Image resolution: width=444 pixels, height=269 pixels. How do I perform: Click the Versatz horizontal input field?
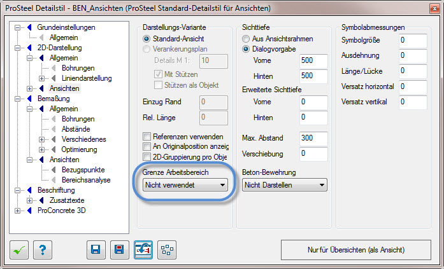click(x=413, y=87)
